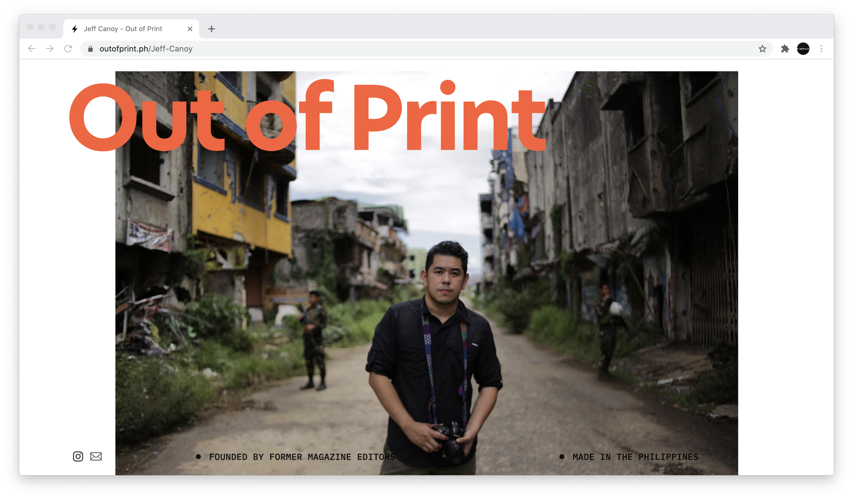Close the Jeff Canoy tab
Viewport: 853px width, 499px height.
click(190, 29)
